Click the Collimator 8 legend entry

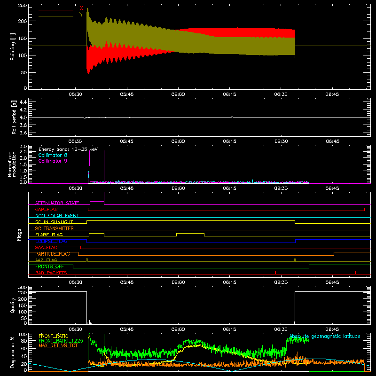click(53, 155)
